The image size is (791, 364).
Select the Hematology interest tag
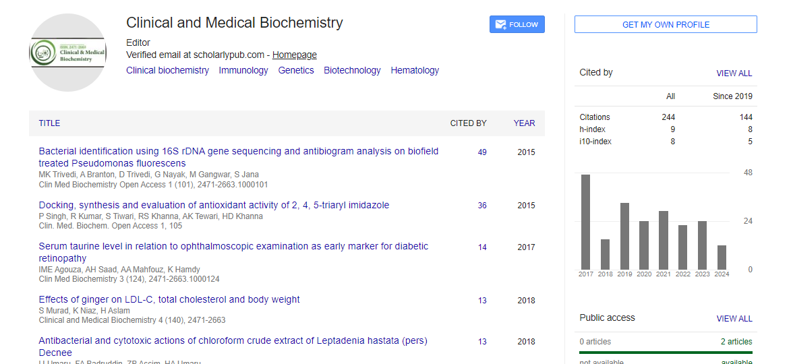[x=415, y=71]
